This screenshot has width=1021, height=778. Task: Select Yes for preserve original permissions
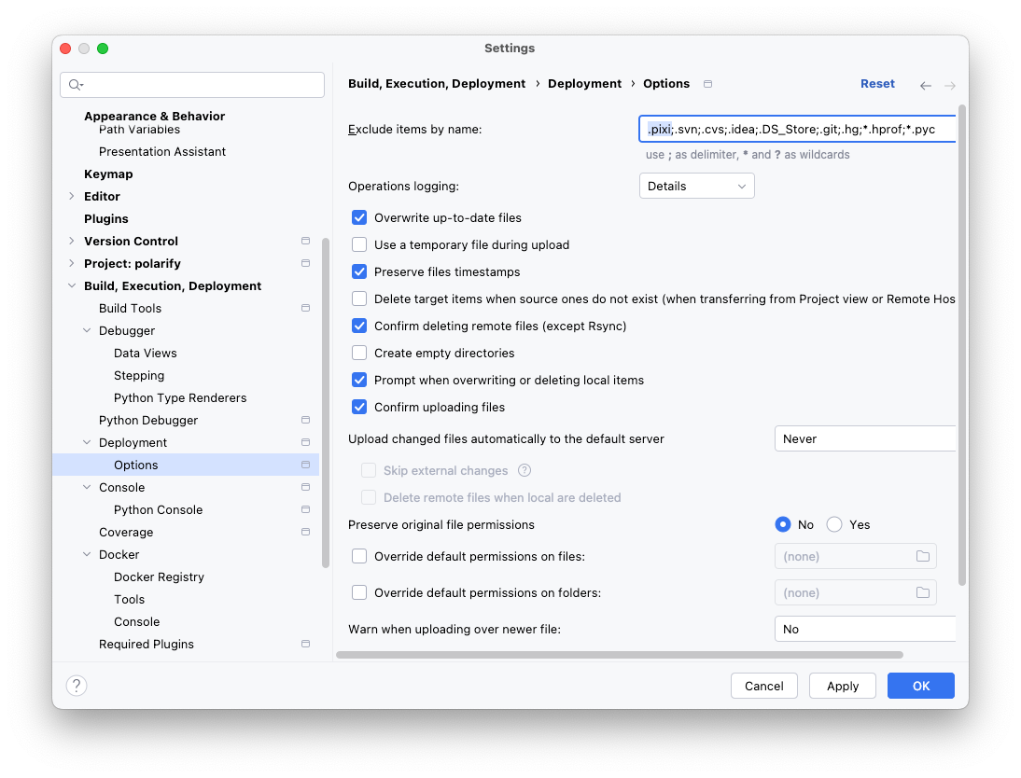pyautogui.click(x=834, y=525)
